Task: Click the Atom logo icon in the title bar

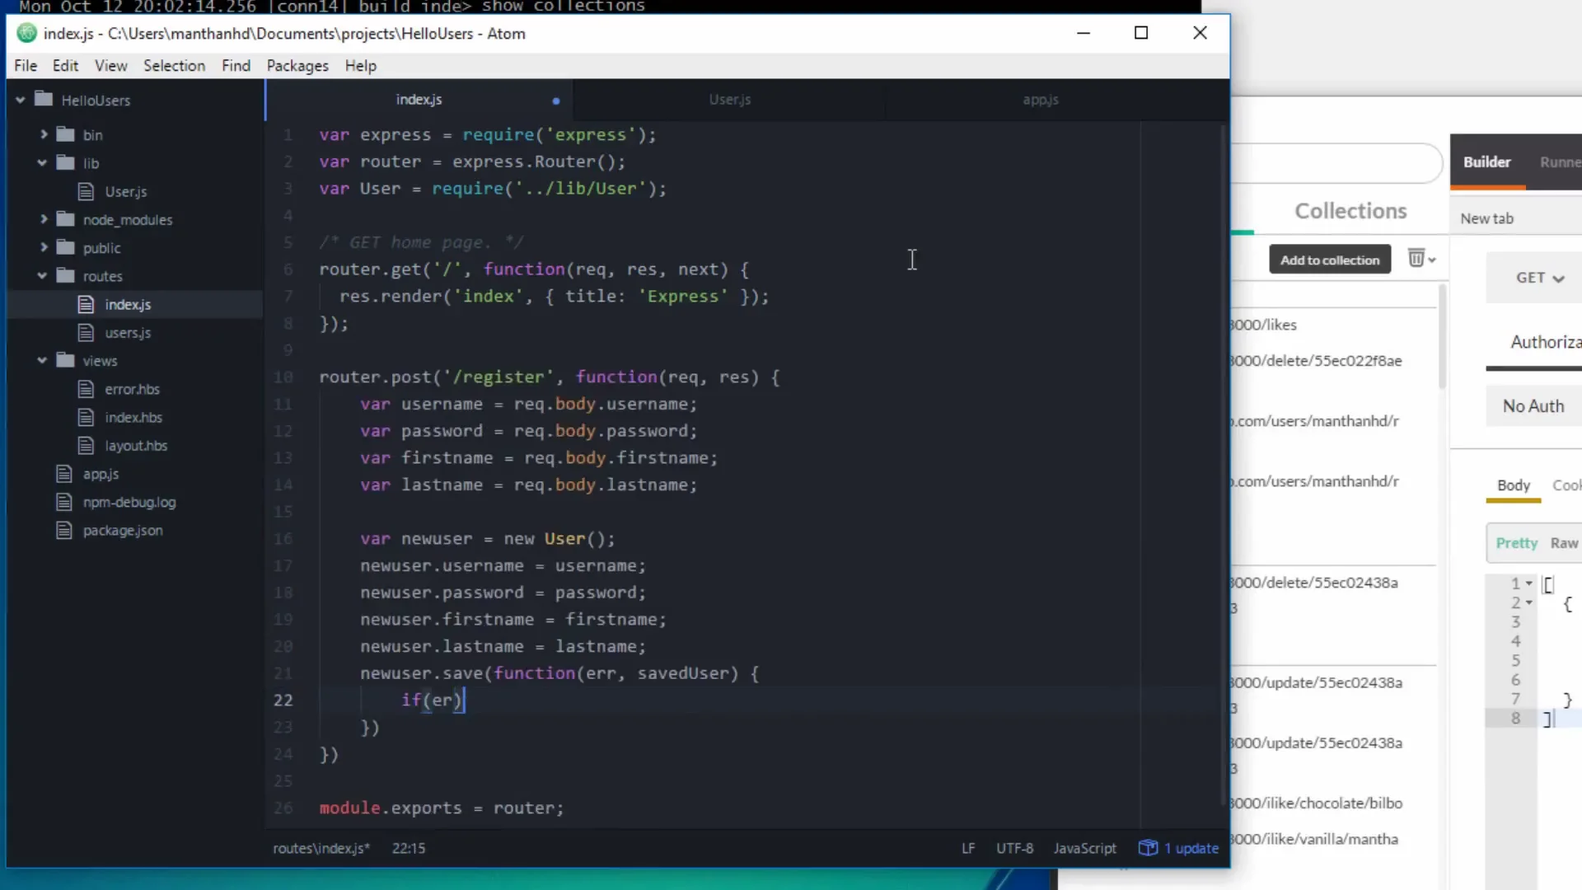Action: point(26,34)
